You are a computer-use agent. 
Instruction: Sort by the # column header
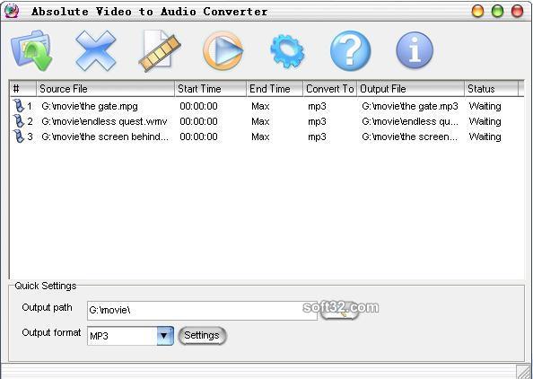tap(22, 89)
